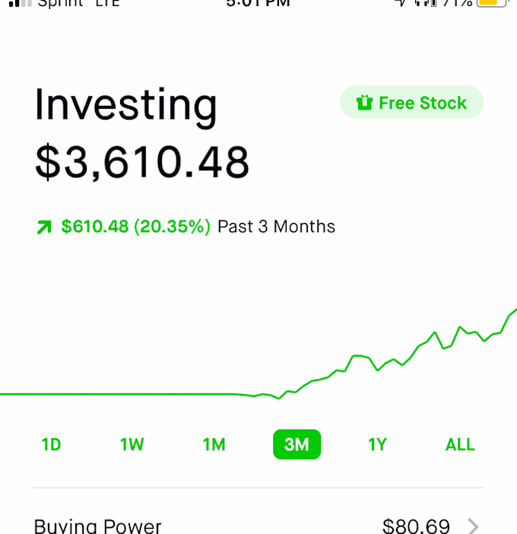
Task: Switch chart to 1M range
Action: [x=214, y=444]
